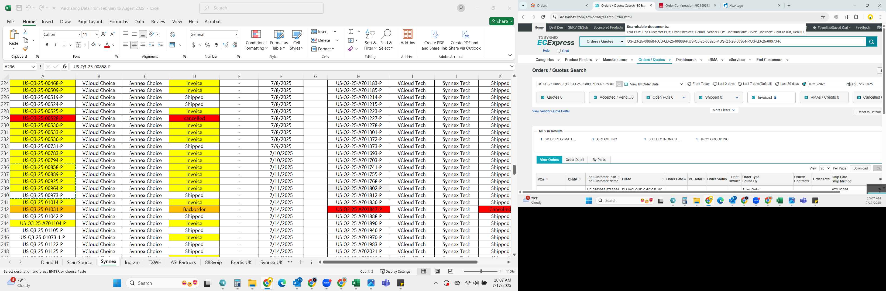Switch to Page Layout view in status bar
Viewport: 886px width, 291px height.
pos(437,271)
